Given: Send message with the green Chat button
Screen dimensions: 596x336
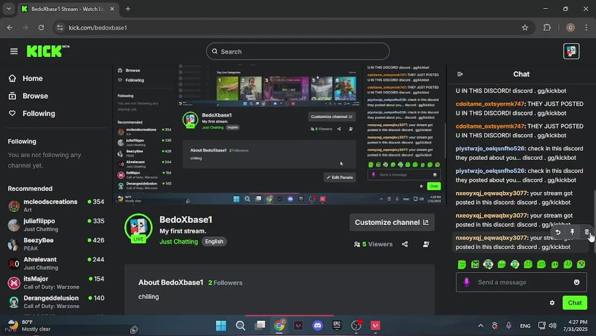Looking at the screenshot, I should coord(574,303).
